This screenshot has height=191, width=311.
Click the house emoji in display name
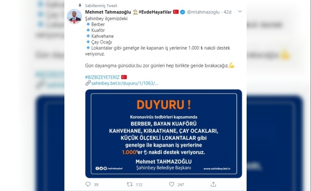click(x=135, y=12)
